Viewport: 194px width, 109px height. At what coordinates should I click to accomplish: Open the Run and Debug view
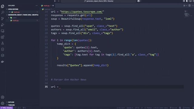point(3,25)
